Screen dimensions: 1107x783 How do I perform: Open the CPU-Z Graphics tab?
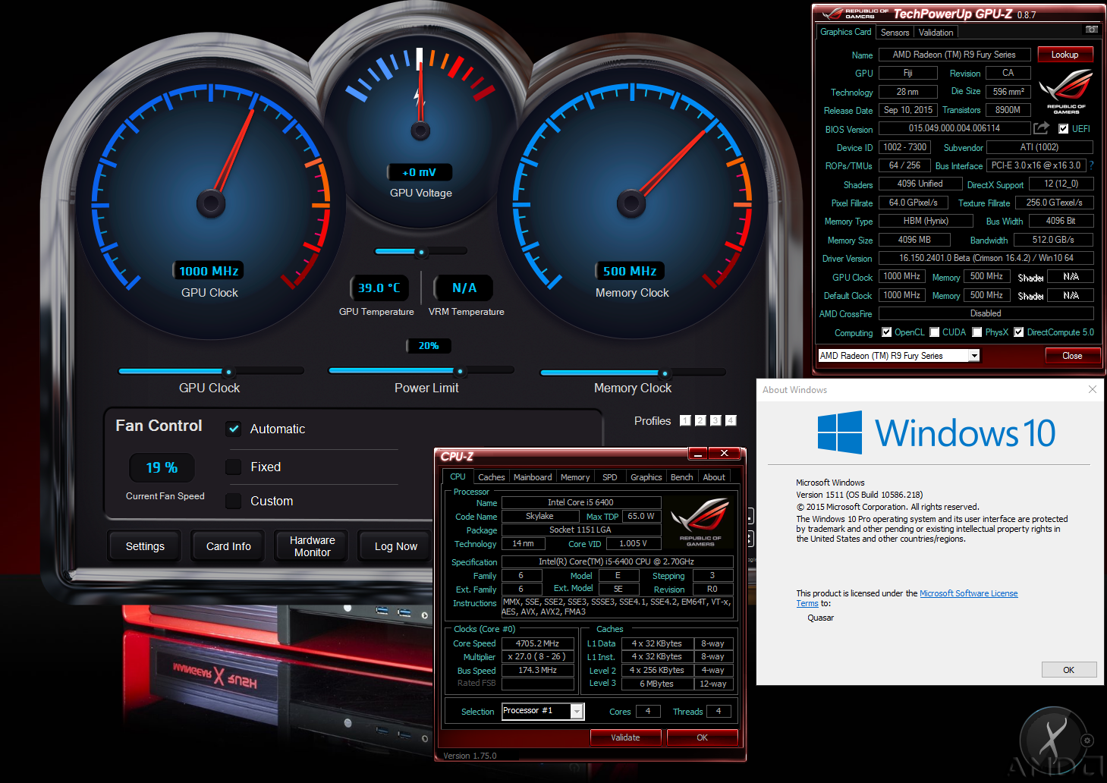646,477
